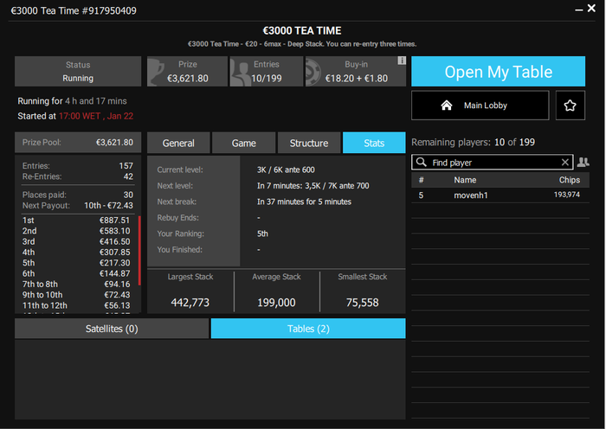Click the trophy Prize icon
The height and width of the screenshot is (429, 606).
pyautogui.click(x=156, y=72)
